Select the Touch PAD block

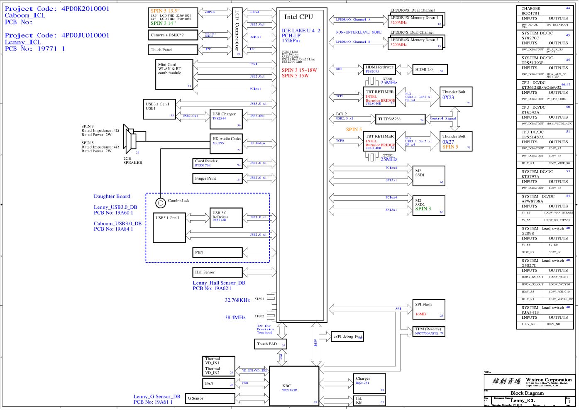click(x=271, y=344)
